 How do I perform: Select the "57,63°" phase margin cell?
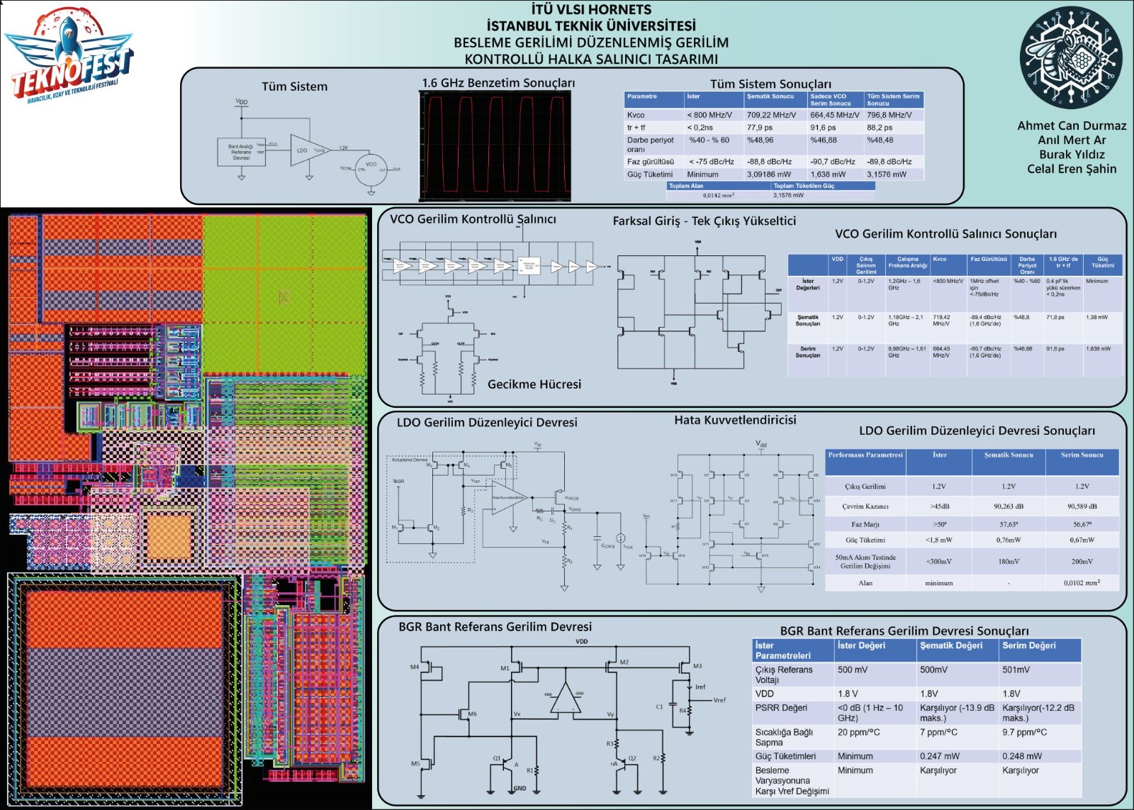point(1008,524)
